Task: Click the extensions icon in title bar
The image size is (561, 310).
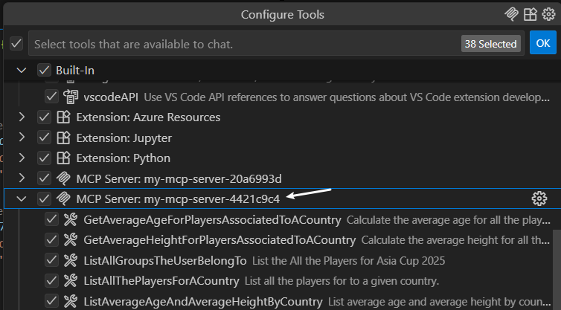Action: pos(530,14)
